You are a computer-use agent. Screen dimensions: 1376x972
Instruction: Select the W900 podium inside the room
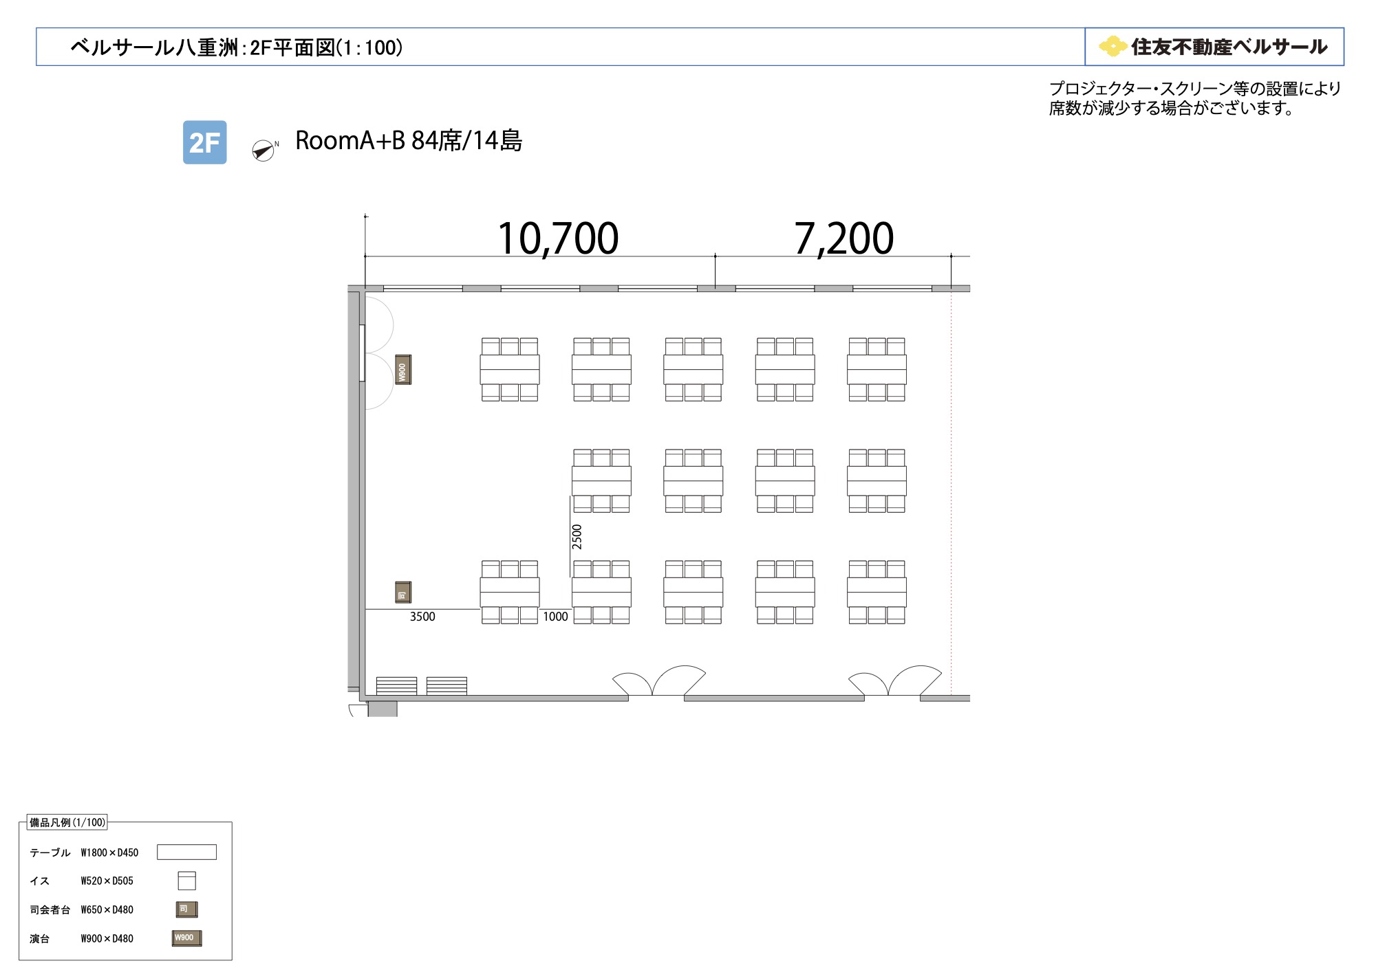[x=403, y=370]
